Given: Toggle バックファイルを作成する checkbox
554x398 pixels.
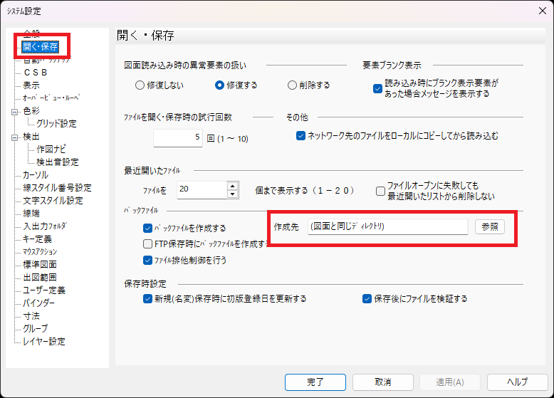Looking at the screenshot, I should point(147,228).
